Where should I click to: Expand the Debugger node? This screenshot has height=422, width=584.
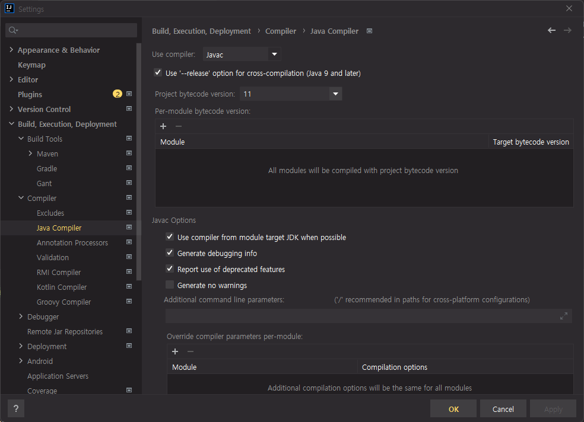[x=21, y=316]
